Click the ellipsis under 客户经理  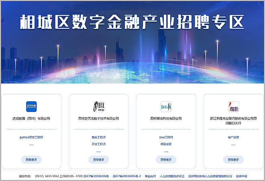[x=234, y=145]
